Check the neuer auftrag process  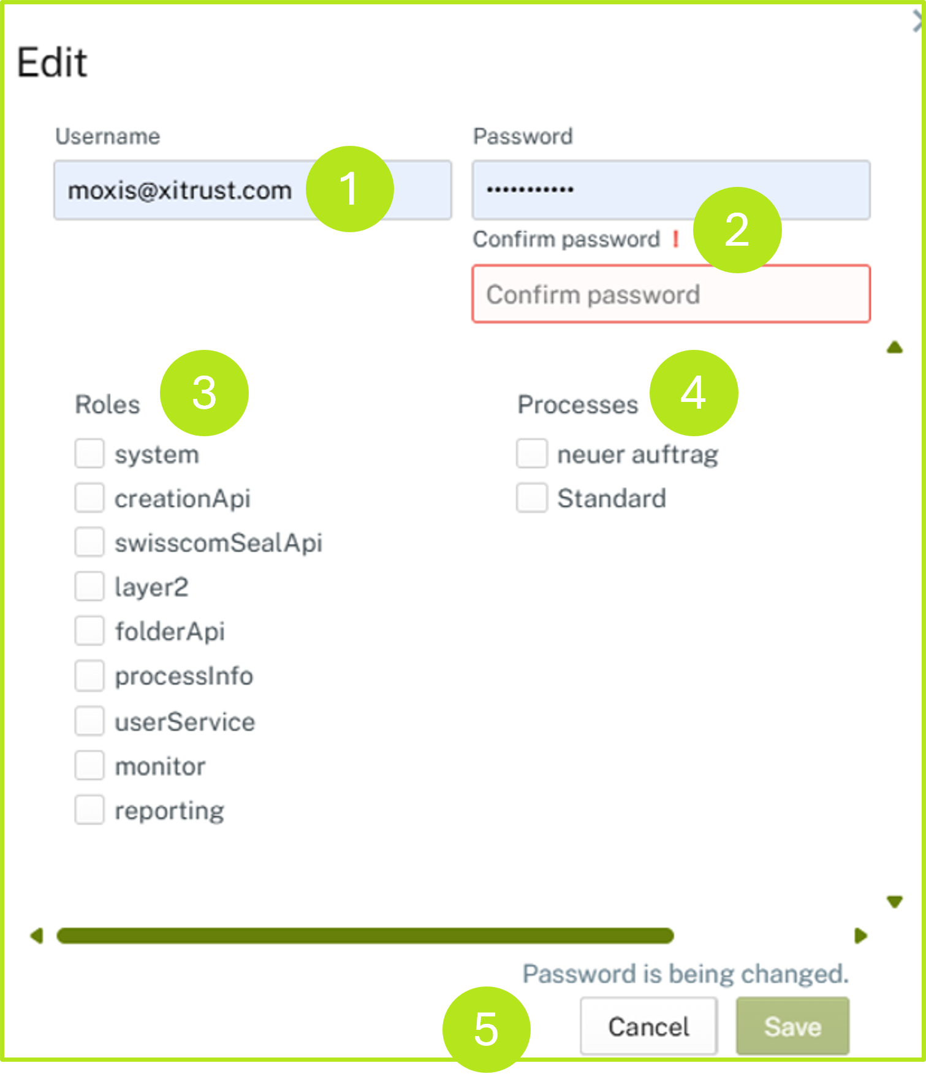point(531,454)
